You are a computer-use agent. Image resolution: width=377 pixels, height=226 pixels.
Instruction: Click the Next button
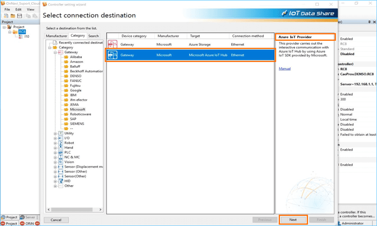pos(293,220)
